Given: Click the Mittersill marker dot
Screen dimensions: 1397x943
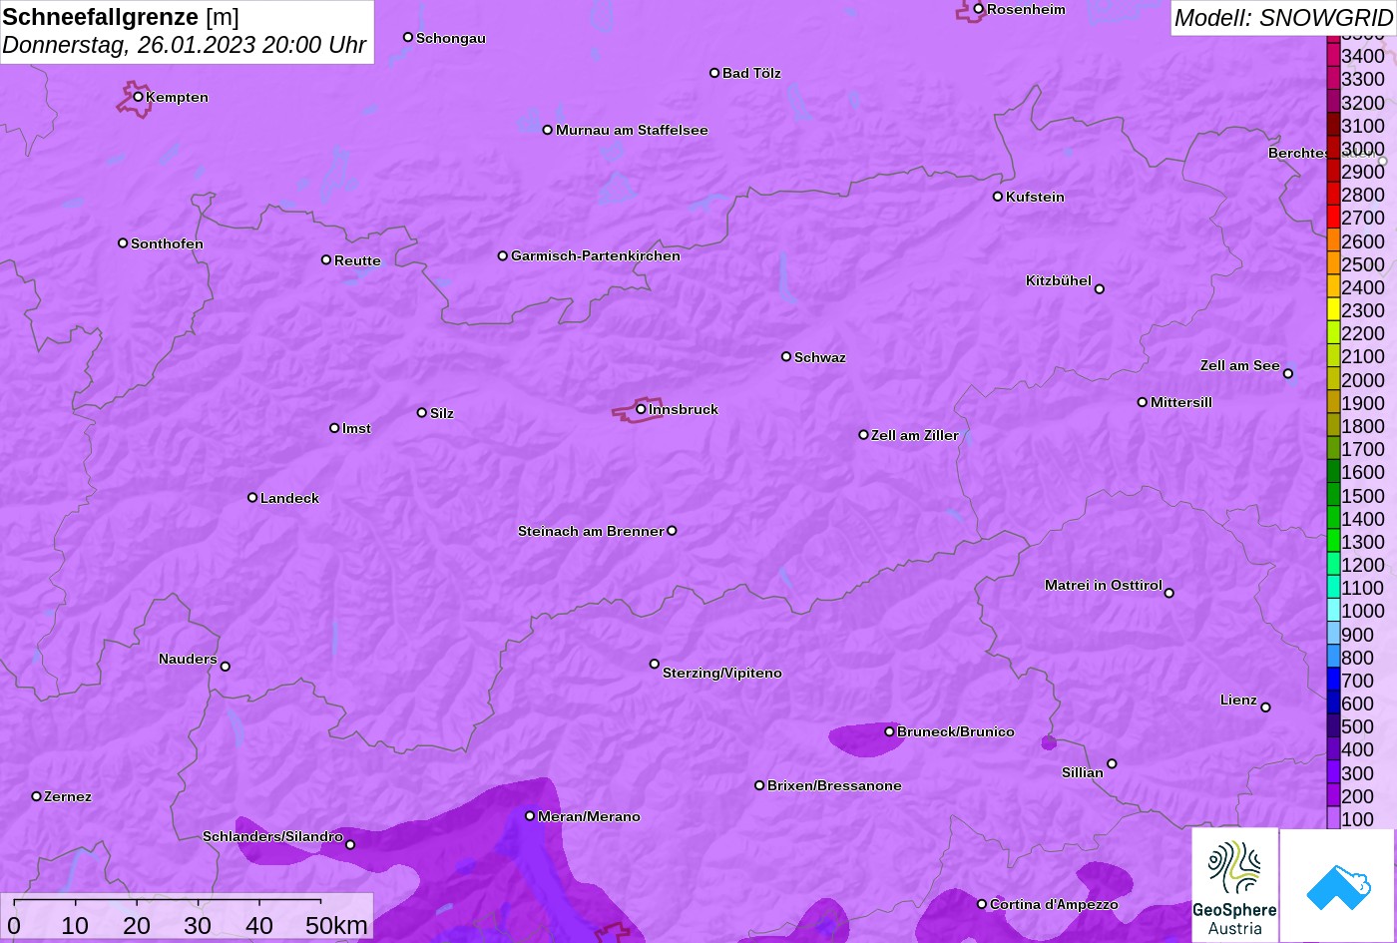Looking at the screenshot, I should [1143, 402].
